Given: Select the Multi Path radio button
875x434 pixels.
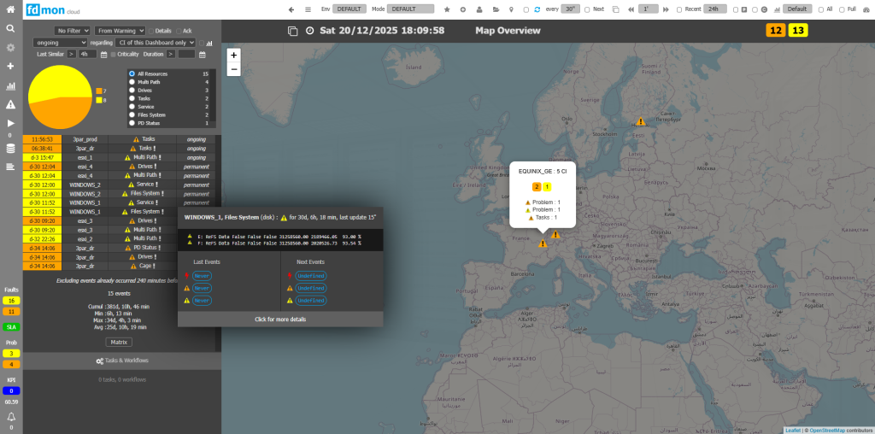Looking at the screenshot, I should click(132, 82).
